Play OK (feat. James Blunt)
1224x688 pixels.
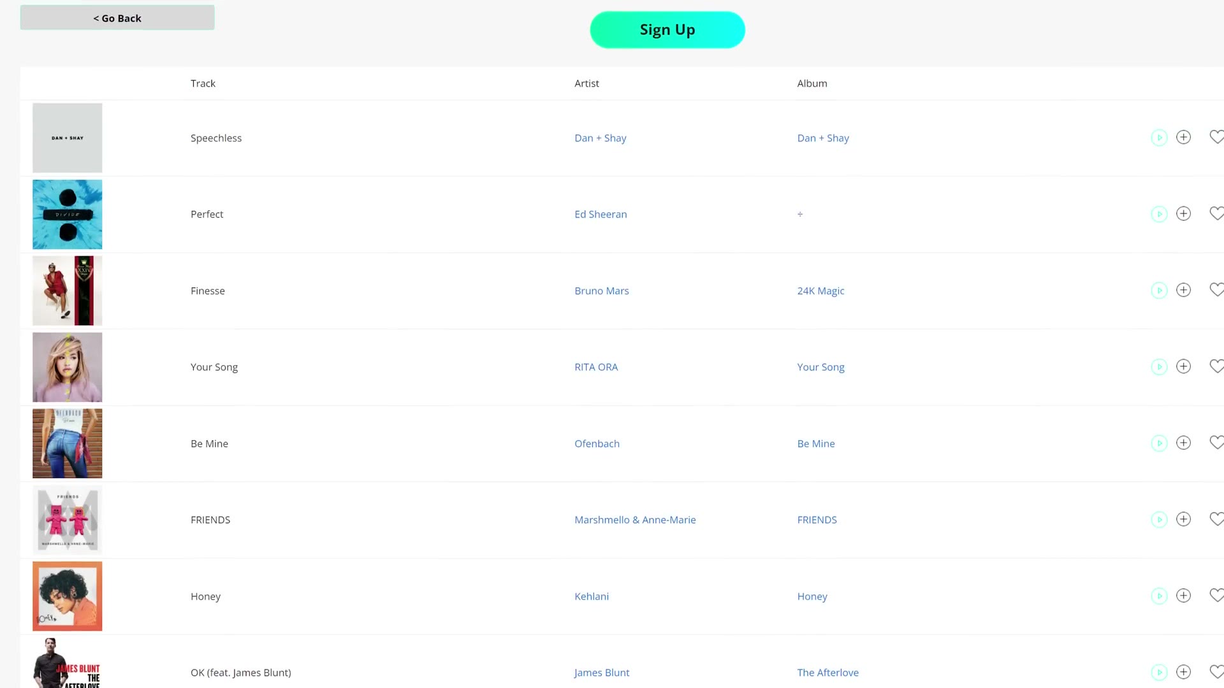(1159, 673)
